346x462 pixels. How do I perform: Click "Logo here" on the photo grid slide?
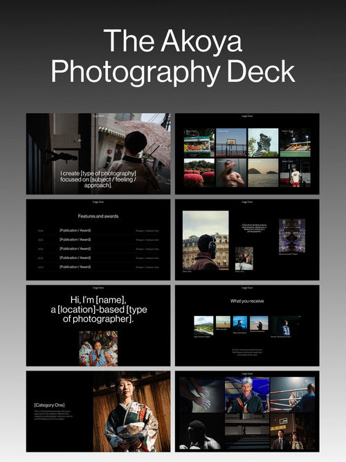click(x=247, y=116)
